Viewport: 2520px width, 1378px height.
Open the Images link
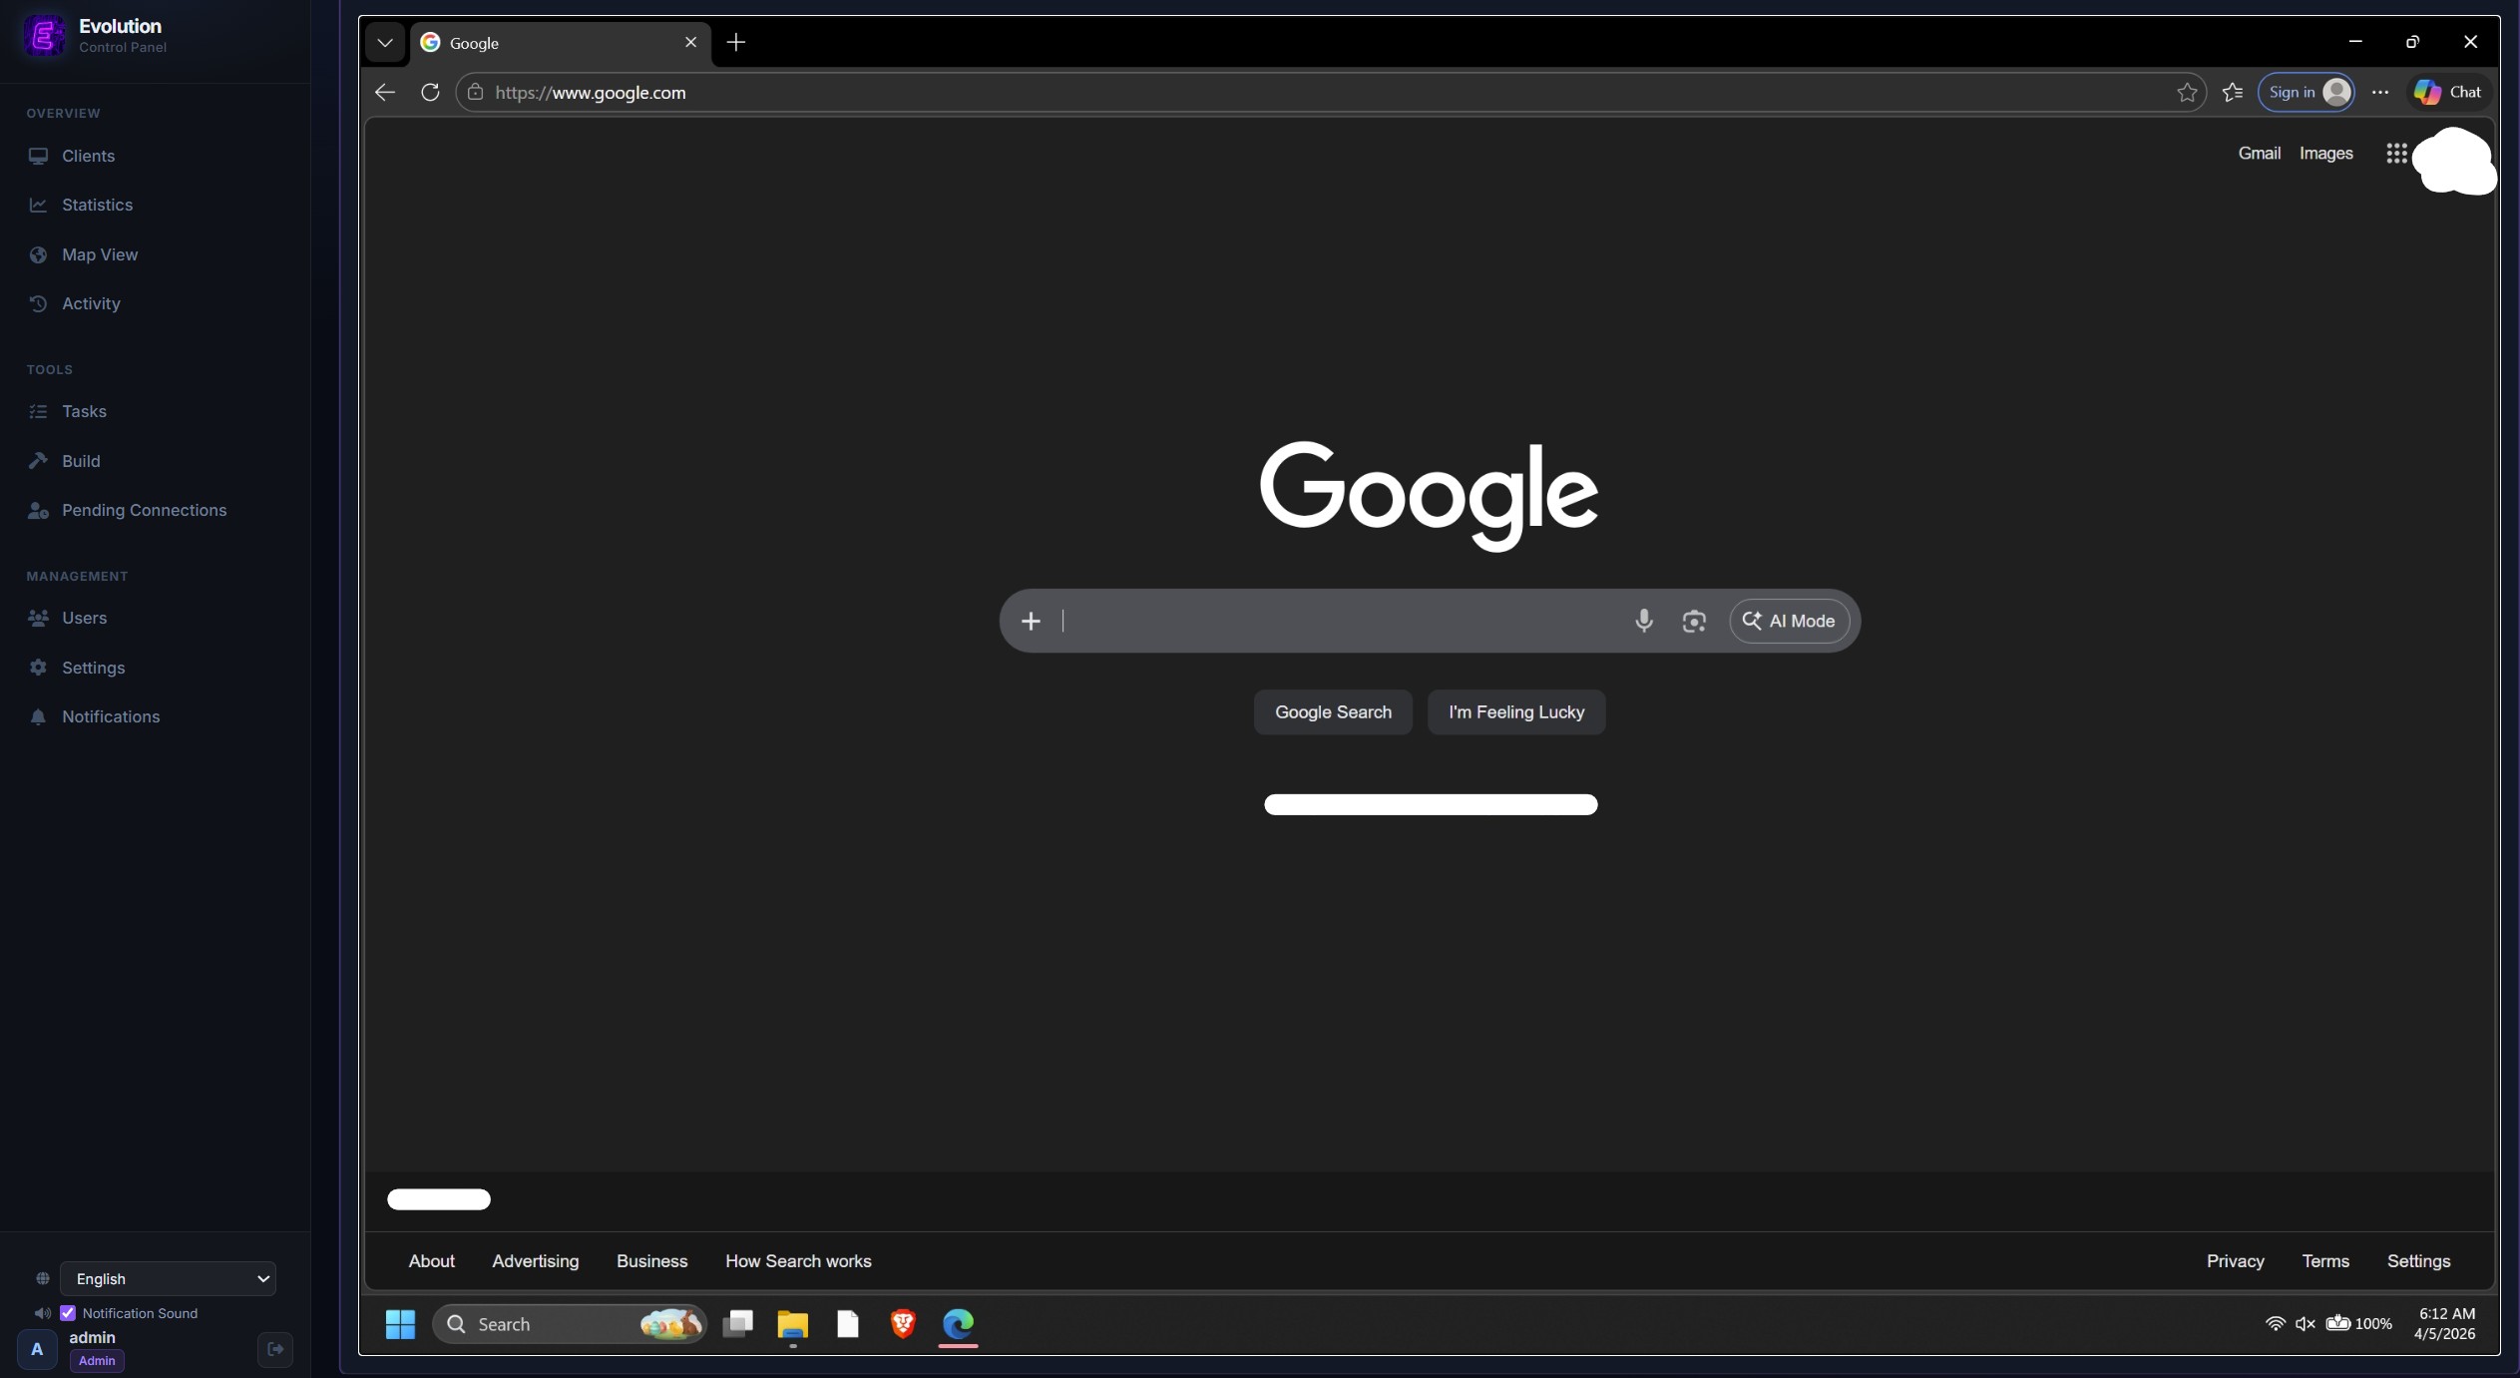click(x=2325, y=153)
